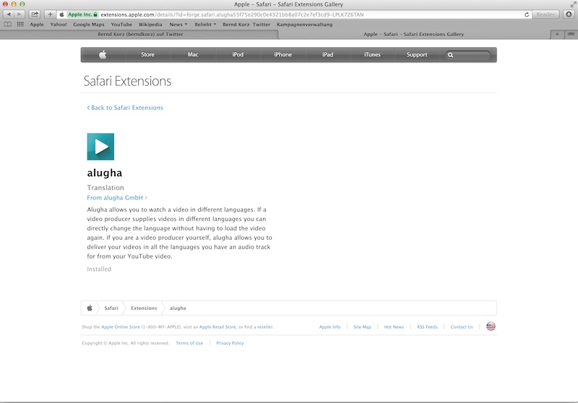Choose country via the US flag icon

(x=491, y=326)
